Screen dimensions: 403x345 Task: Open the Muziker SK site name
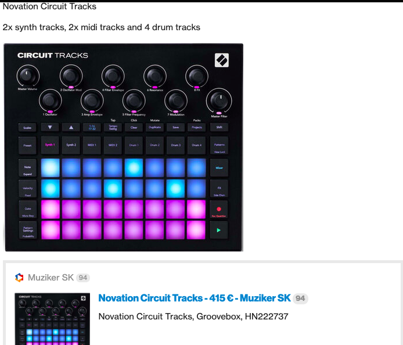pyautogui.click(x=51, y=278)
